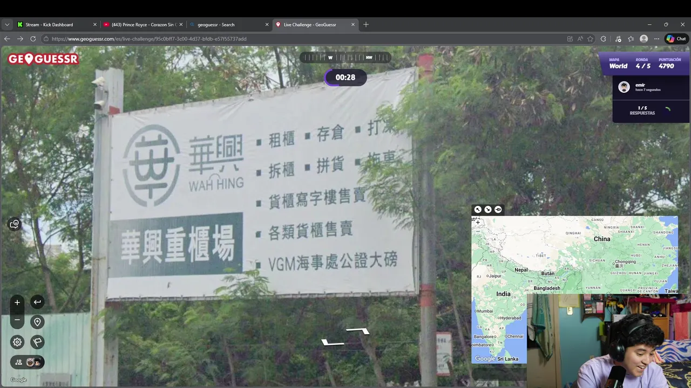Add this page to favorites
Screen dimensions: 691x388
590,39
